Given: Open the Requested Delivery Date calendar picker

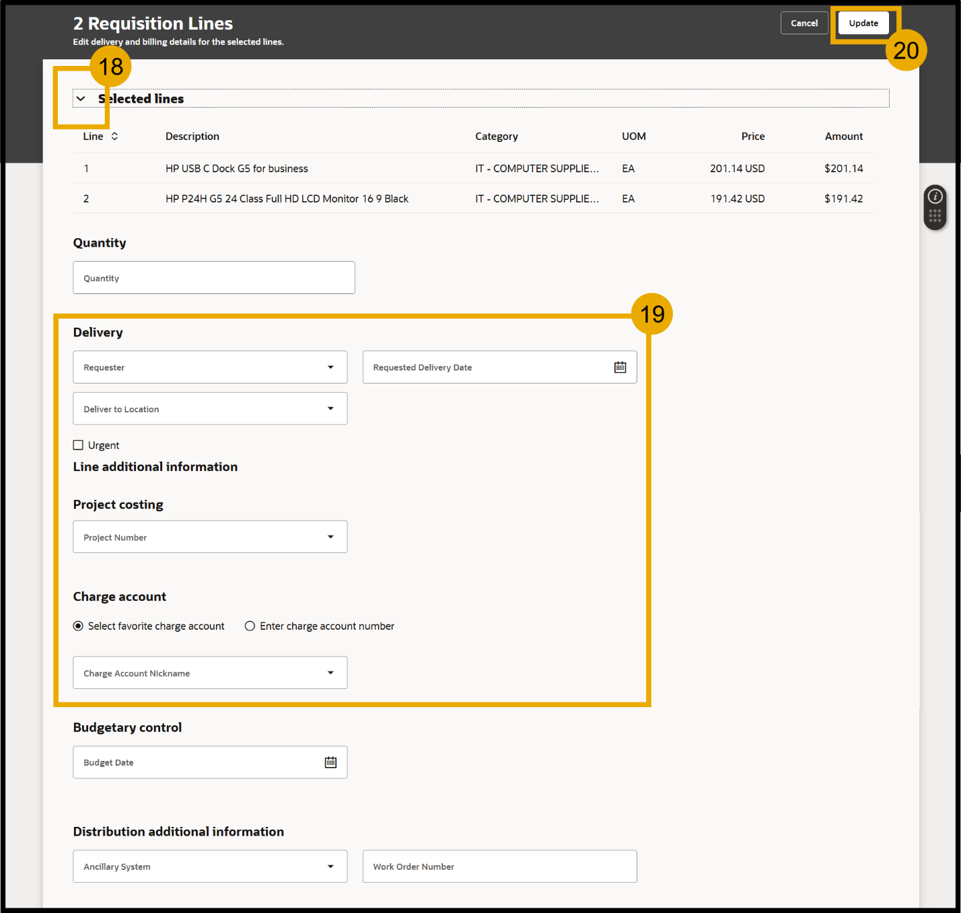Looking at the screenshot, I should (x=619, y=367).
